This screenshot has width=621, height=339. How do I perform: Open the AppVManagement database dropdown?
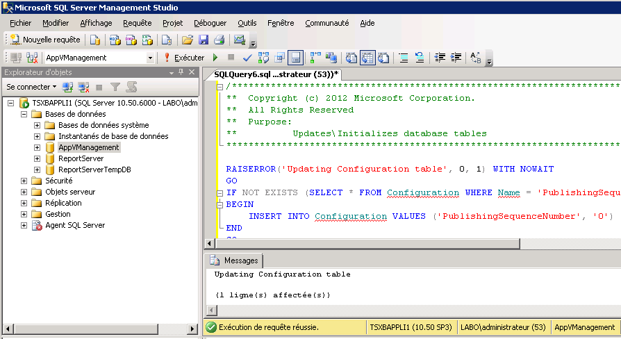(x=150, y=58)
